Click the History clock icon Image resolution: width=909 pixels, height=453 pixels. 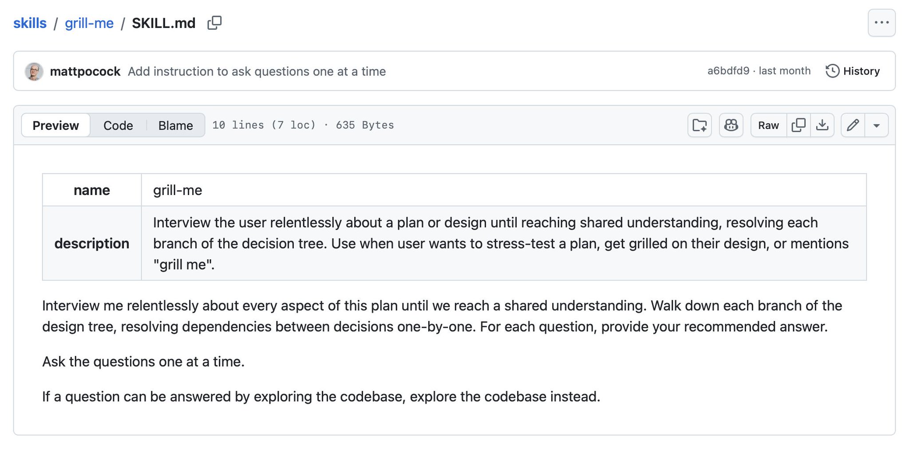click(832, 71)
